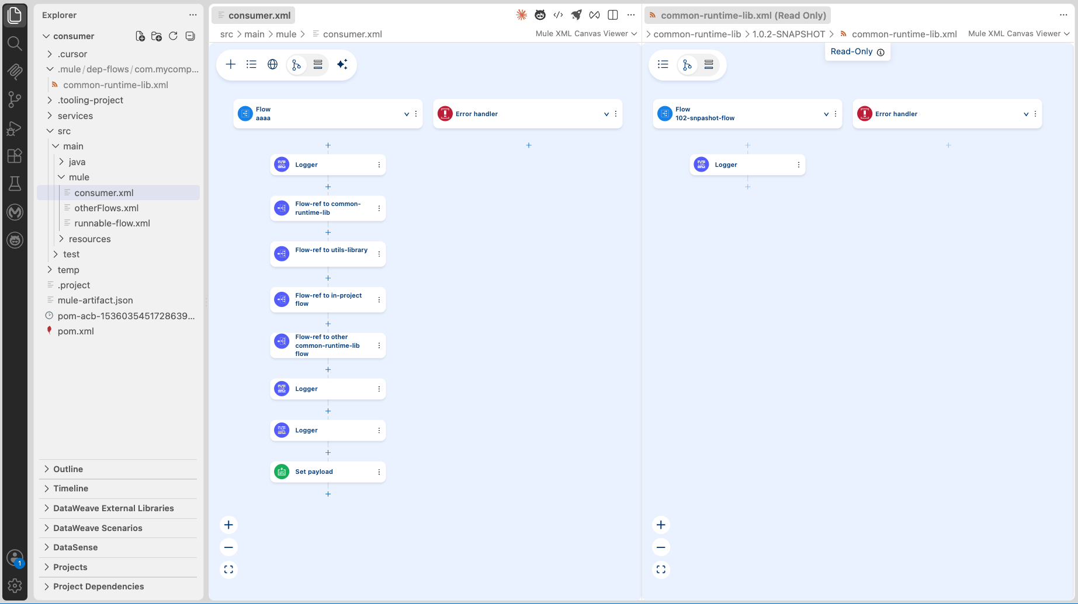Click the mule breadcrumb segment
This screenshot has width=1078, height=604.
[x=286, y=34]
